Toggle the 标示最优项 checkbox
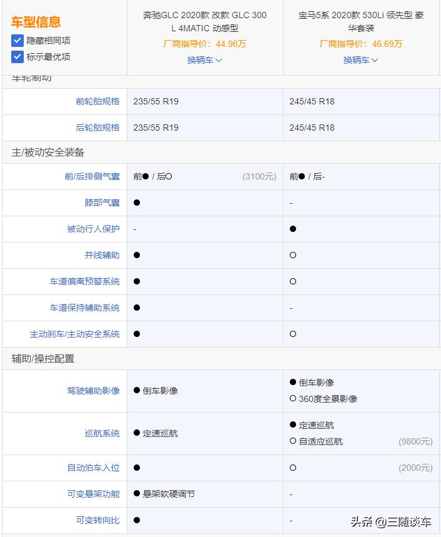 (x=17, y=57)
